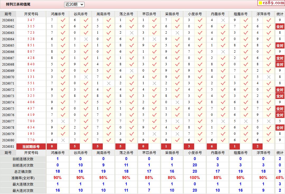285x194 pixels.
Task: Click the top 统计 column header
Action: click(x=280, y=14)
